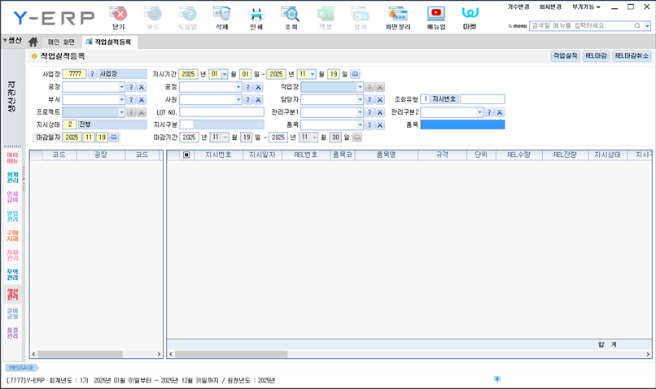Open the 마켓 (market) icon
Screen dimensions: 656x389
(x=470, y=16)
